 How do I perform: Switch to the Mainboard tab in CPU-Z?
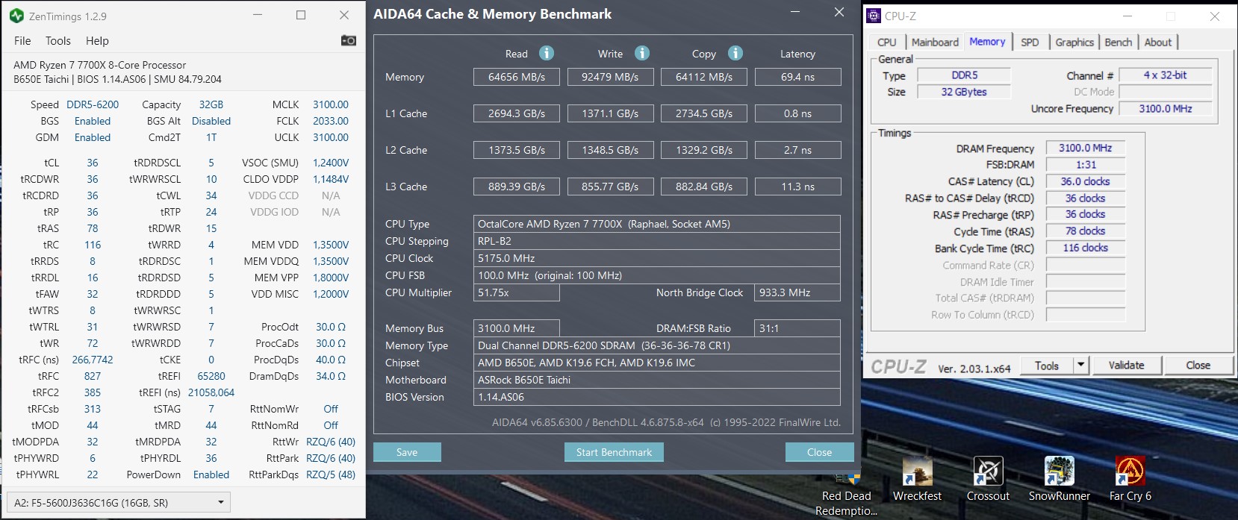click(935, 43)
